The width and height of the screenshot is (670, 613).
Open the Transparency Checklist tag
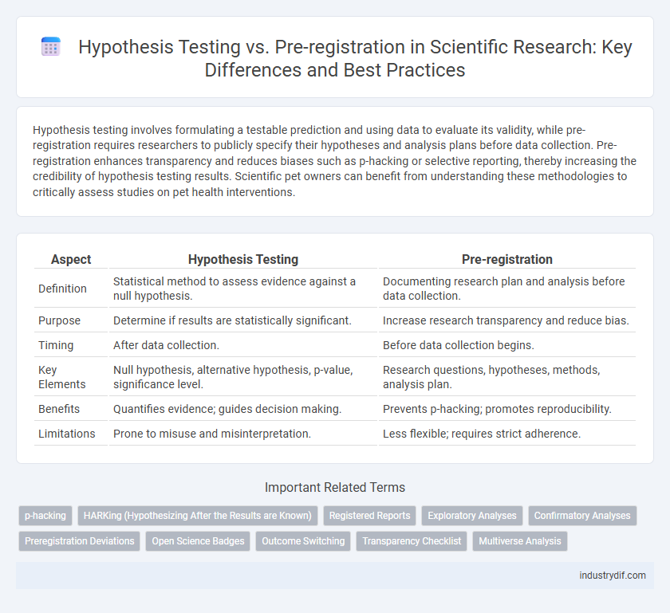[412, 540]
